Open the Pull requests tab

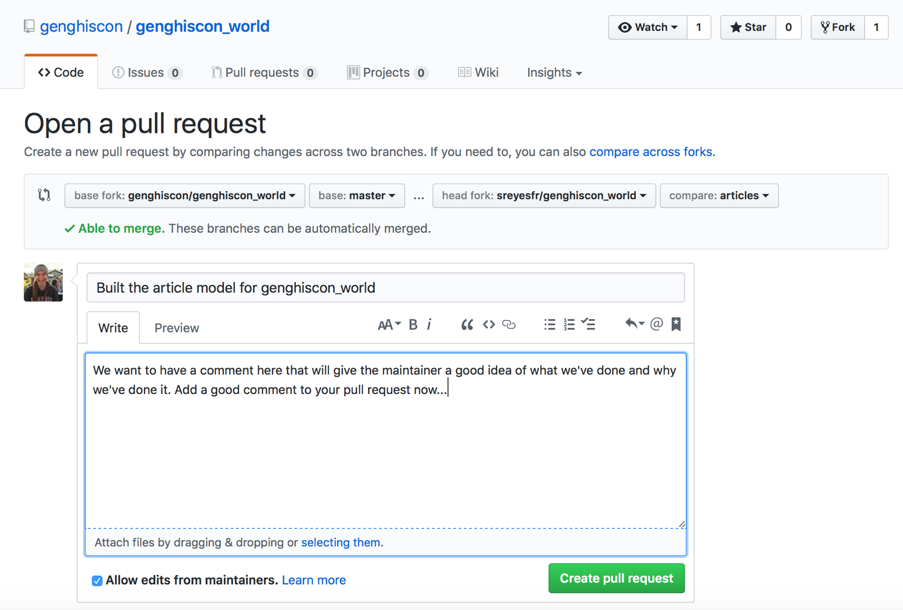pos(264,73)
